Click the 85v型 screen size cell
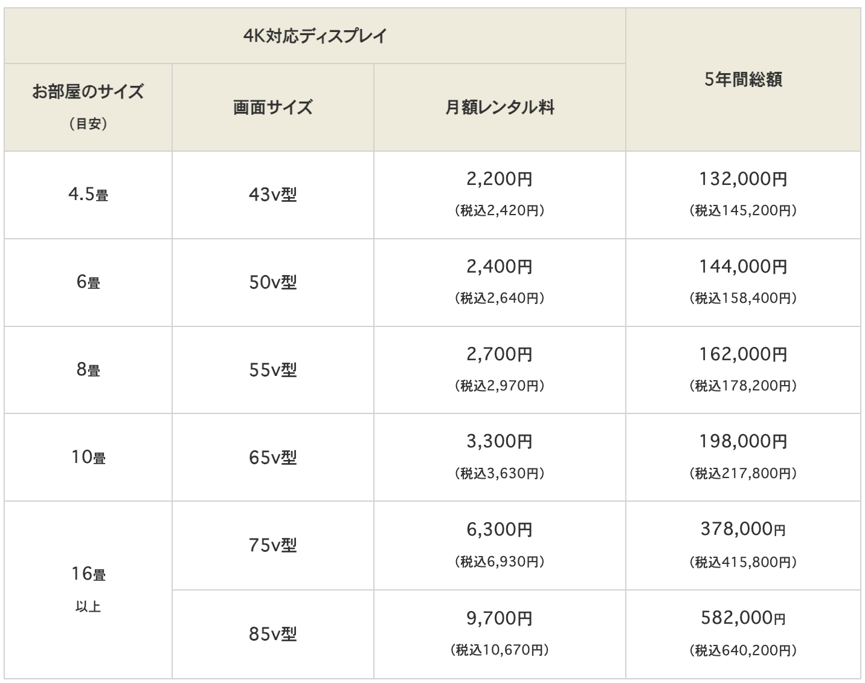 pyautogui.click(x=273, y=634)
